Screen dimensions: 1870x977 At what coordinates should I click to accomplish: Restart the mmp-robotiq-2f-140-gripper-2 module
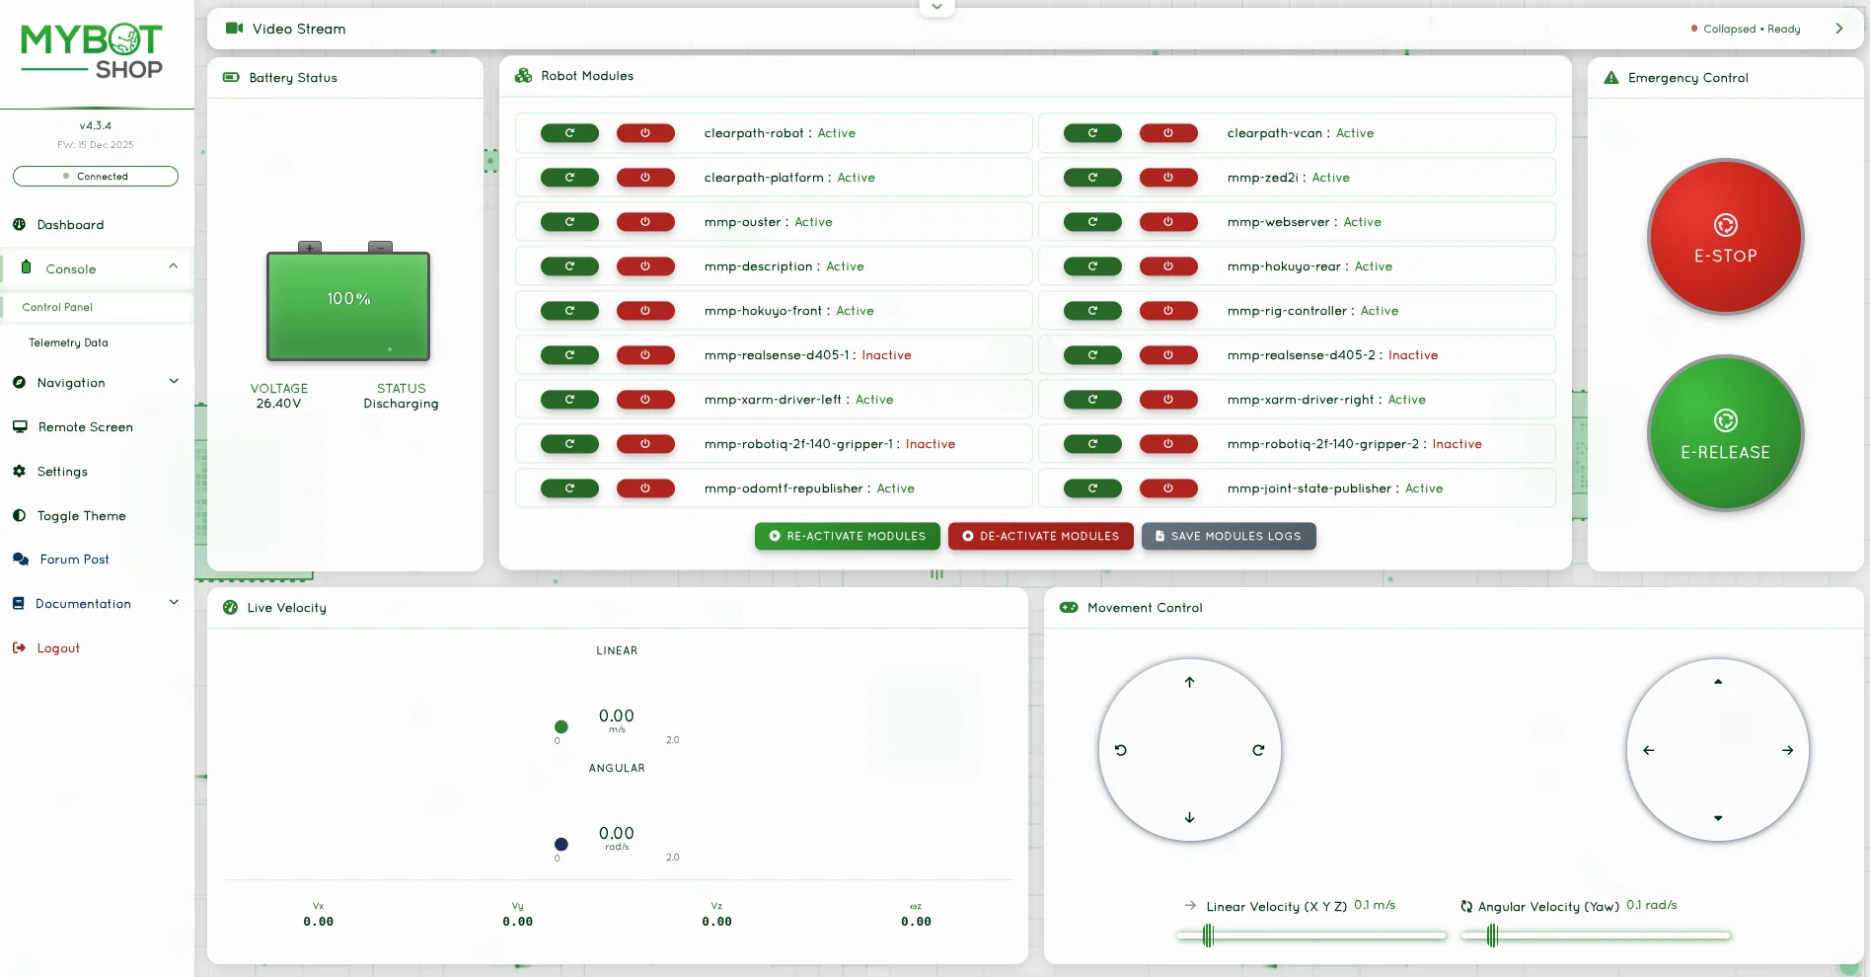tap(1092, 444)
